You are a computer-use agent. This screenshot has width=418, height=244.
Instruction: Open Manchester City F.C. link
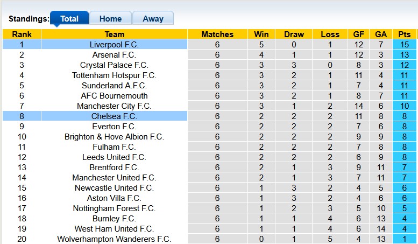click(114, 106)
